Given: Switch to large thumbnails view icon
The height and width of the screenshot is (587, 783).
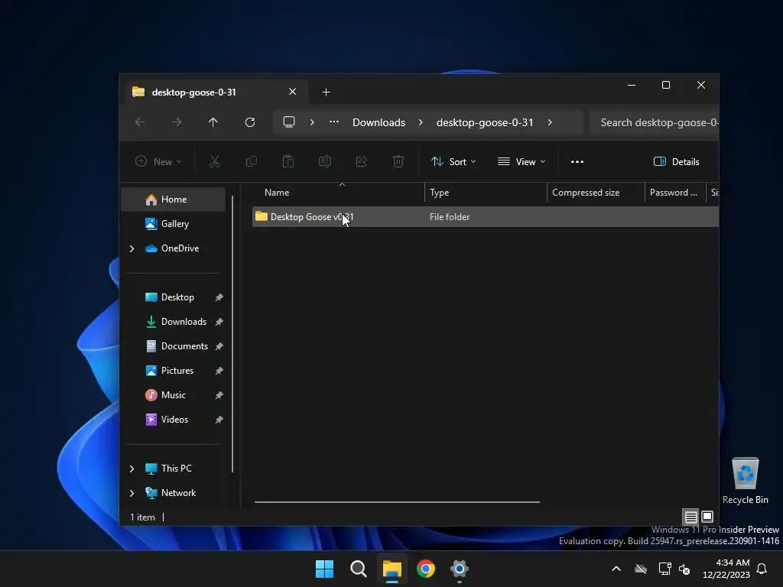Looking at the screenshot, I should click(x=707, y=517).
